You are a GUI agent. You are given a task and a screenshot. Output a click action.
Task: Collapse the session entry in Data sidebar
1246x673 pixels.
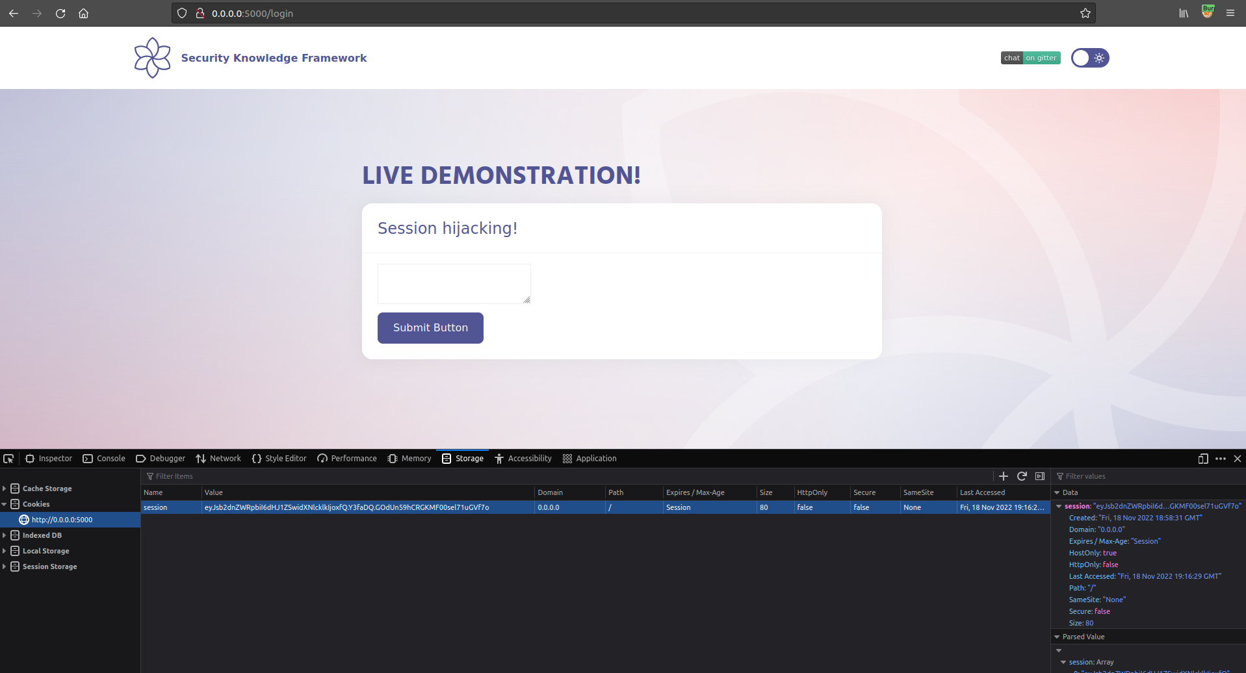(1059, 507)
